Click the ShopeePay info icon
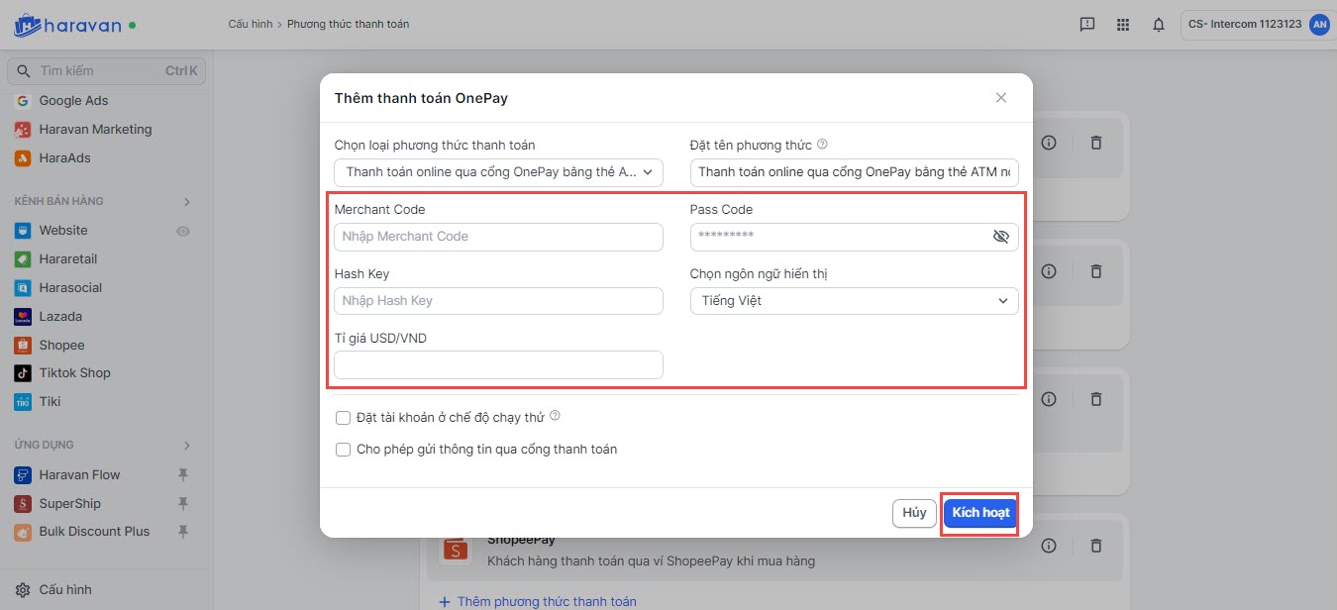The width and height of the screenshot is (1337, 610). click(x=1049, y=546)
